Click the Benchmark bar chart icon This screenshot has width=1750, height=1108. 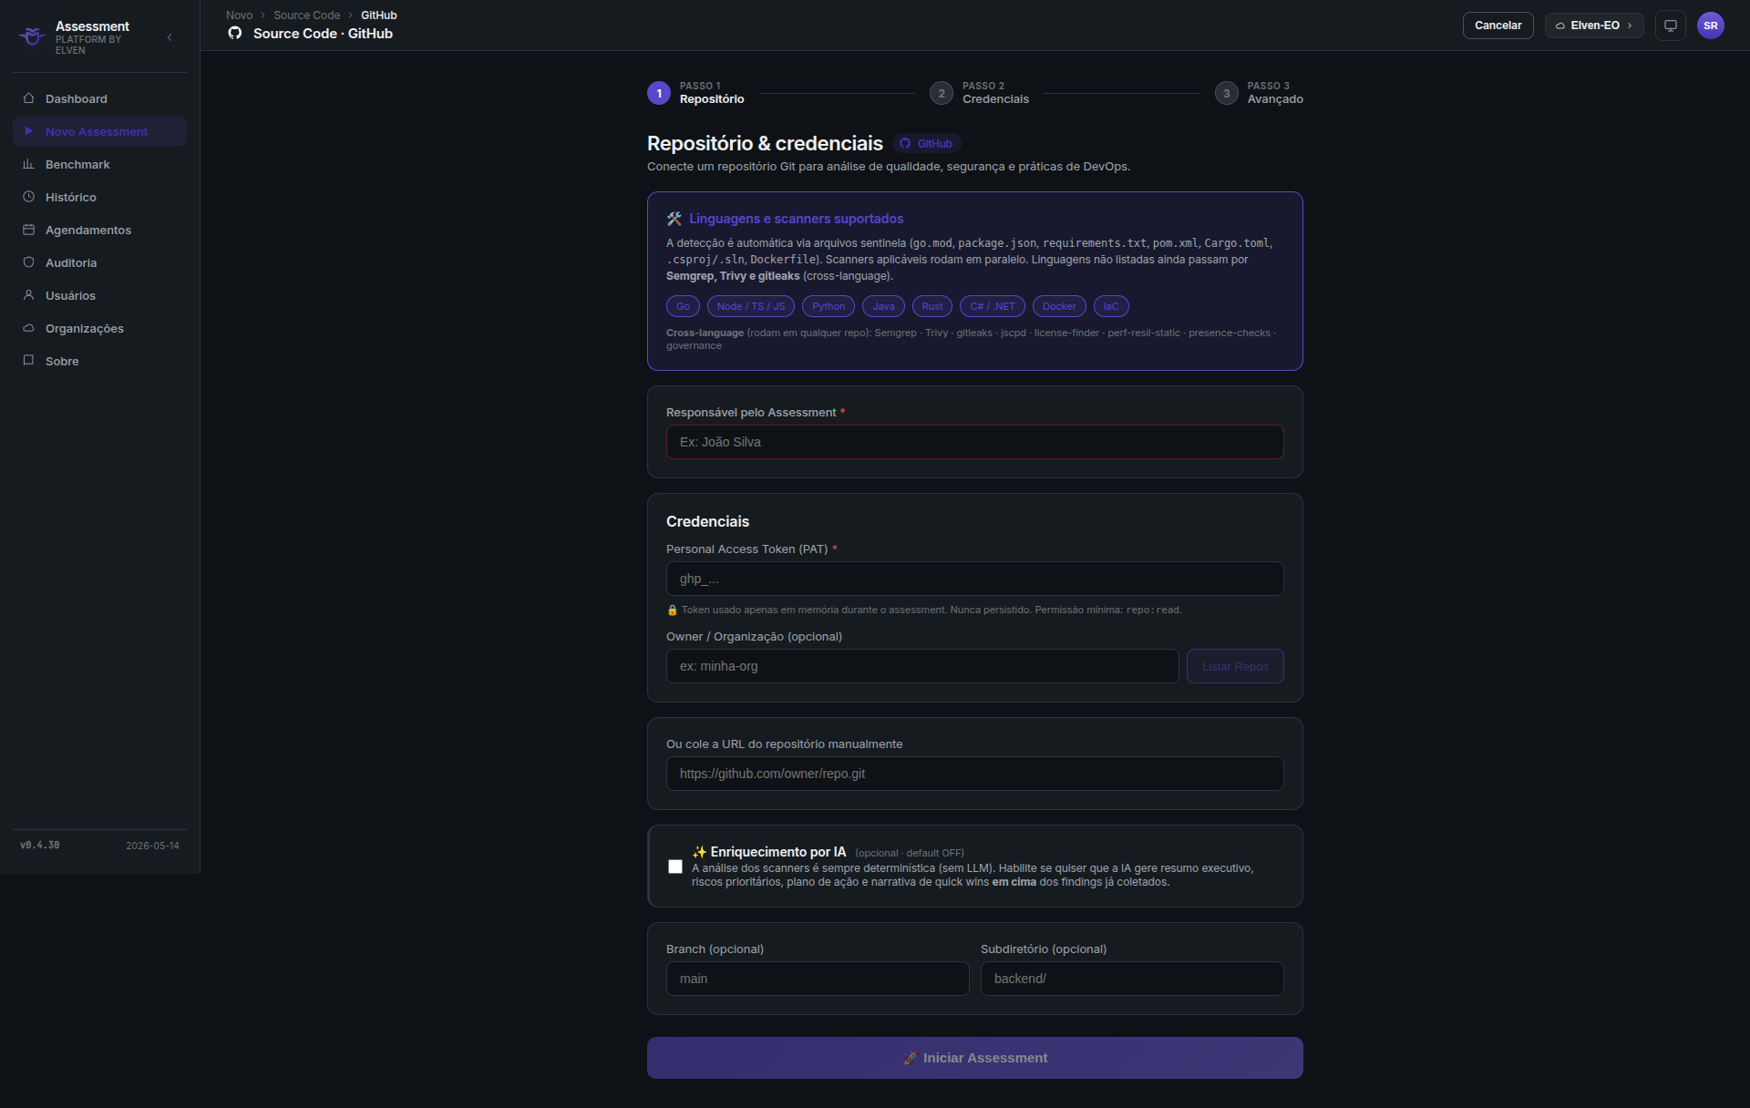click(28, 164)
